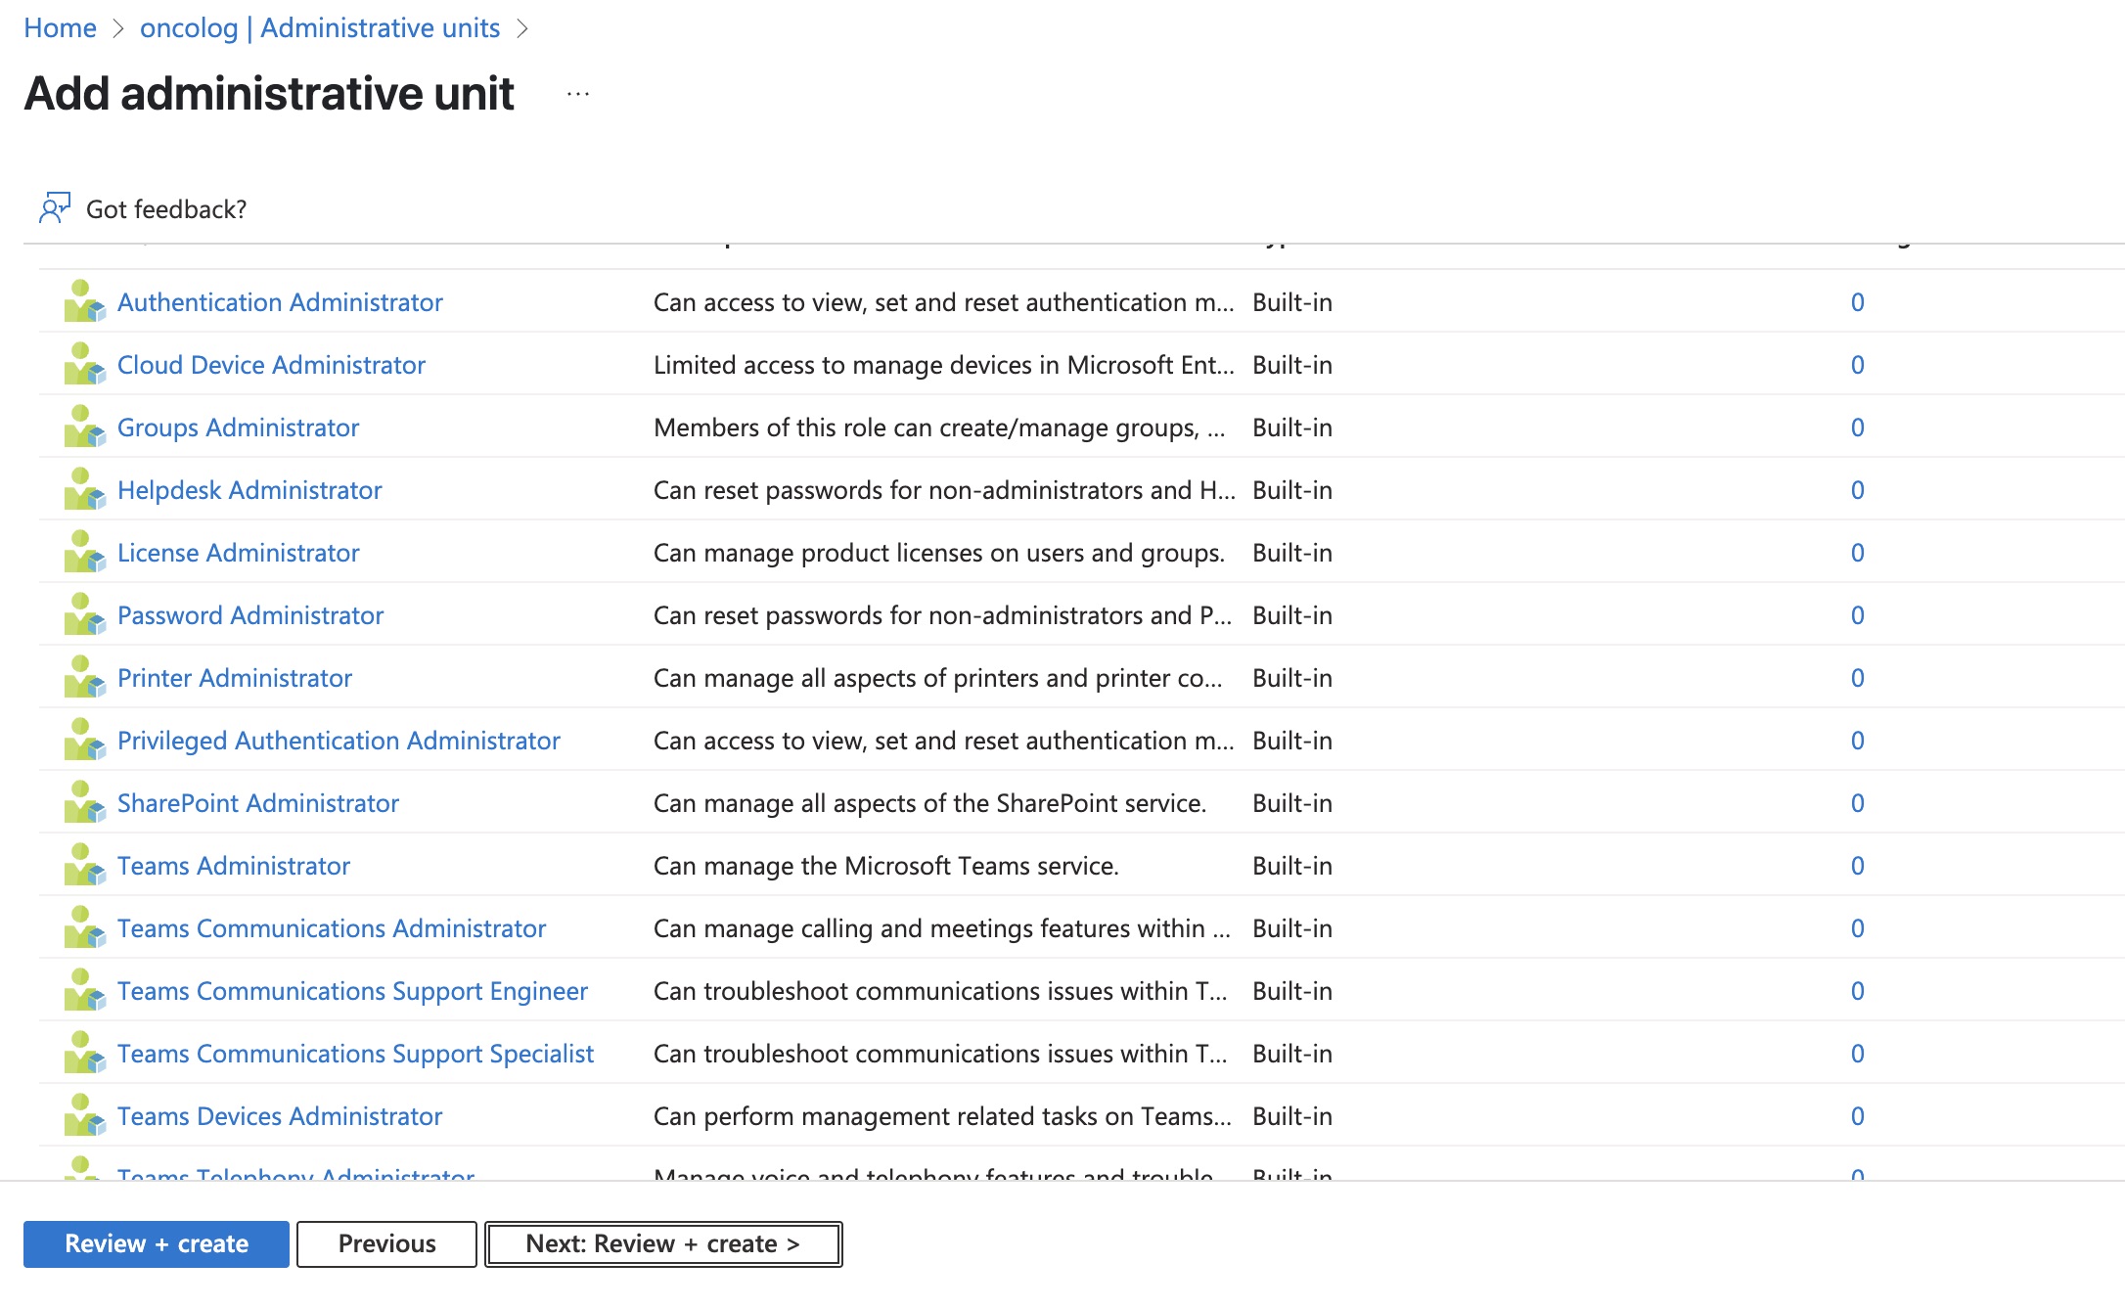
Task: Click the Groups Administrator role icon
Action: point(84,427)
